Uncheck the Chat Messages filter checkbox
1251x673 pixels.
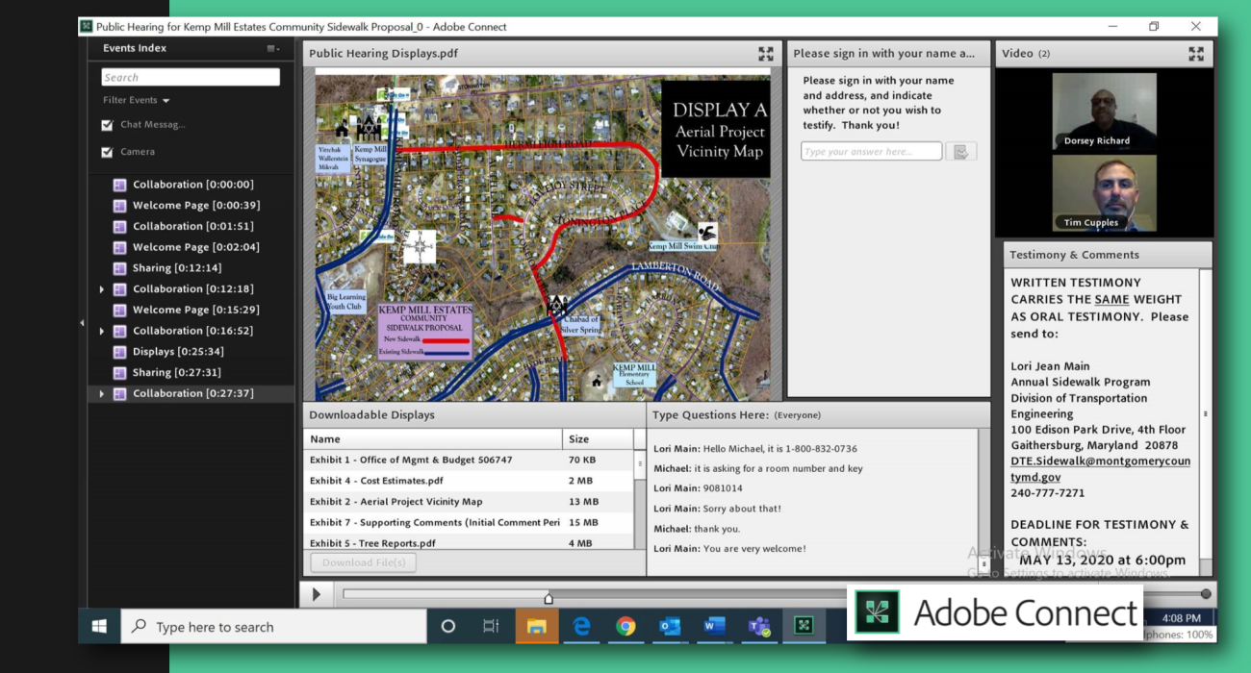(108, 125)
